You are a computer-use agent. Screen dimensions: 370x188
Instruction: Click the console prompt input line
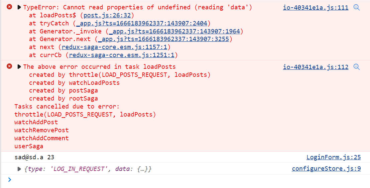pyautogui.click(x=187, y=180)
